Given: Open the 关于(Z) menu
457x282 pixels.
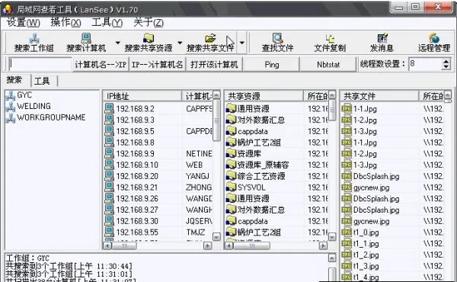Looking at the screenshot, I should (149, 22).
